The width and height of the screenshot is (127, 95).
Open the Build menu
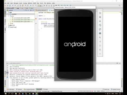[35, 3]
